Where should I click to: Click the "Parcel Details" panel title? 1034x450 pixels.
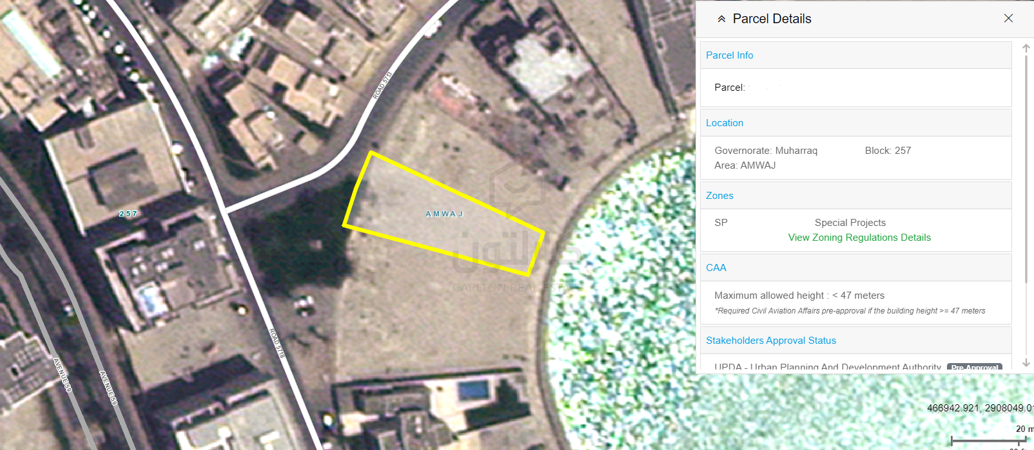772,19
